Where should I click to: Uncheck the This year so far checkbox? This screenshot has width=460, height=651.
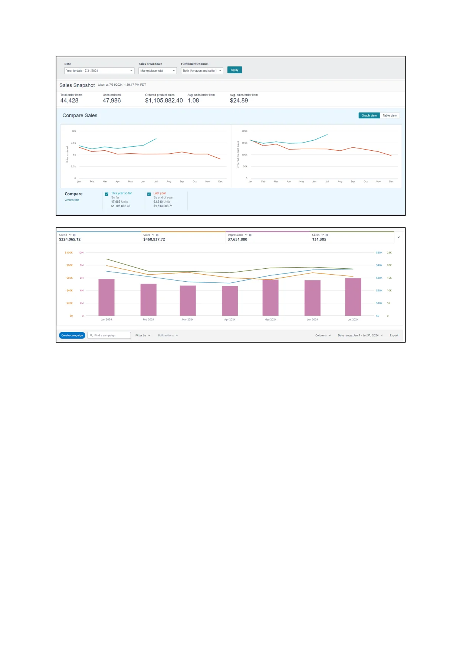coord(106,194)
